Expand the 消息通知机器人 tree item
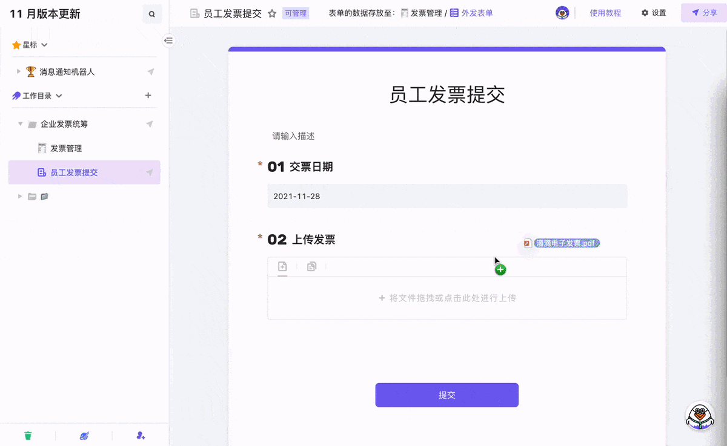The height and width of the screenshot is (446, 727). (x=19, y=72)
